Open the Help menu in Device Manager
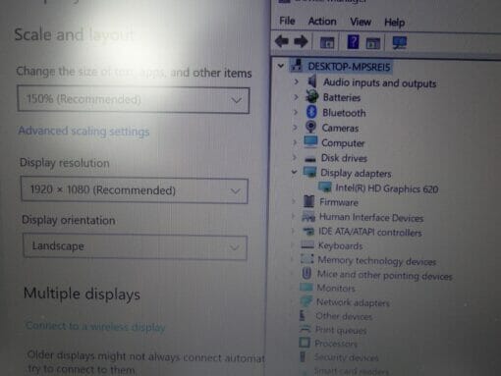This screenshot has height=376, width=501. click(395, 23)
